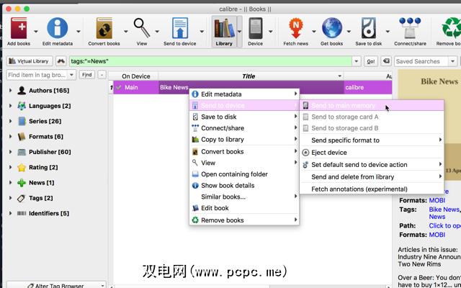Open the Alter Tag Browser button
Screen dimensions: 461x288
[56, 285]
